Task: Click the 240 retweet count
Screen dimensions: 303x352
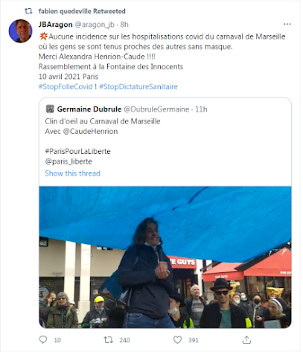Action: point(124,340)
